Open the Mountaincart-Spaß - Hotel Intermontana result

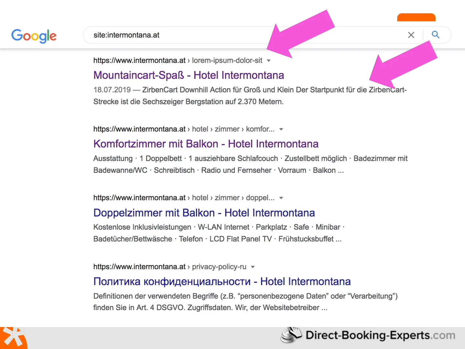point(189,75)
